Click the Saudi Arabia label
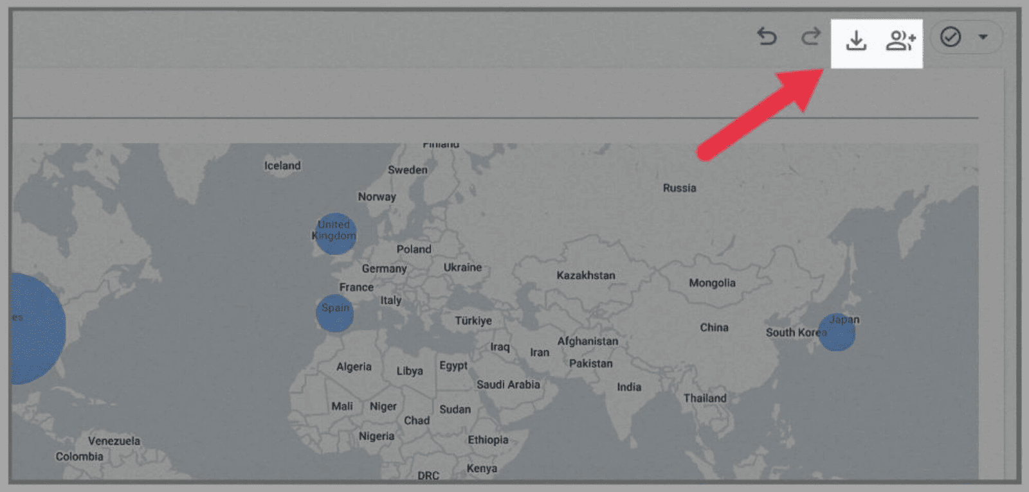Image resolution: width=1029 pixels, height=492 pixels. 508,385
